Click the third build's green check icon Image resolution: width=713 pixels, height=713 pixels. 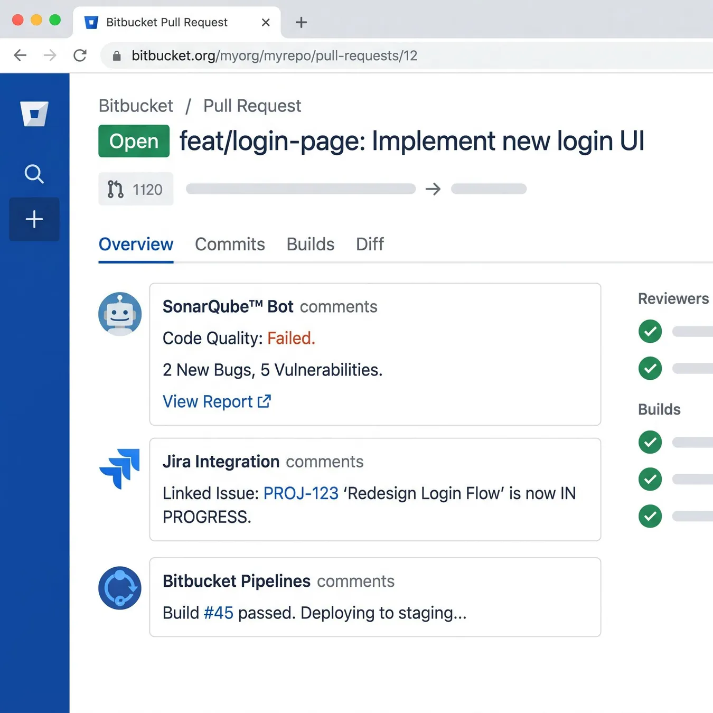[650, 516]
